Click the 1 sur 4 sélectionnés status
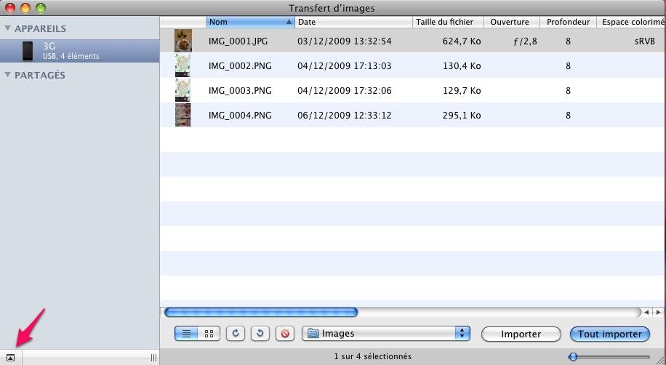The image size is (666, 365). tap(372, 356)
